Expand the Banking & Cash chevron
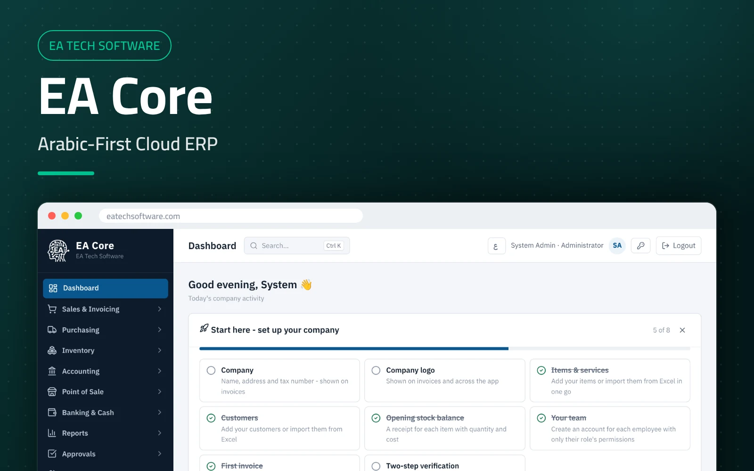The image size is (754, 471). coord(160,413)
